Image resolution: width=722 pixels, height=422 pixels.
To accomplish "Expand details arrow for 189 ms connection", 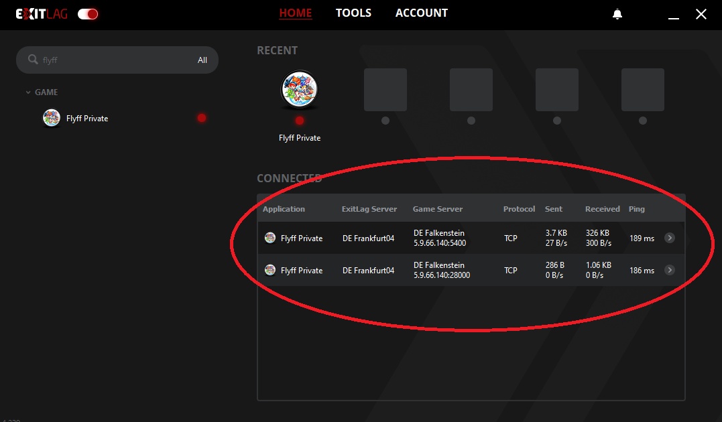I will [669, 238].
